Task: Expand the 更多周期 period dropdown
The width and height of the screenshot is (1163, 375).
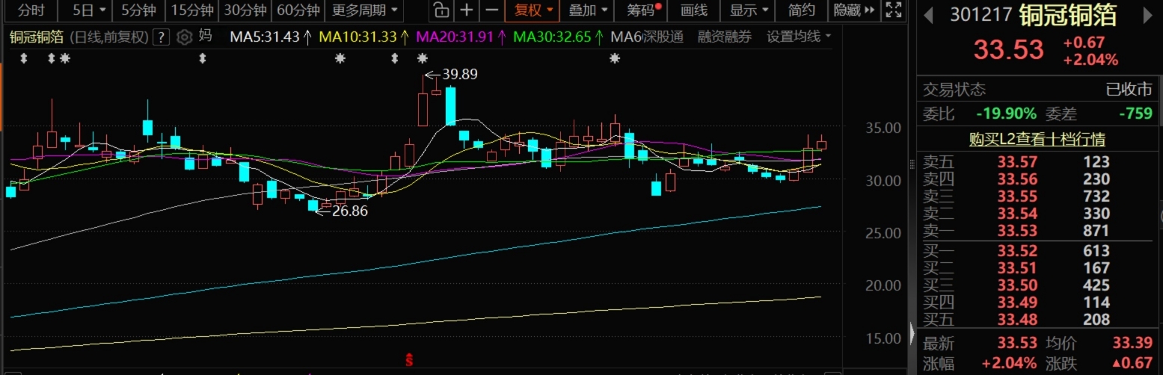Action: coord(365,10)
